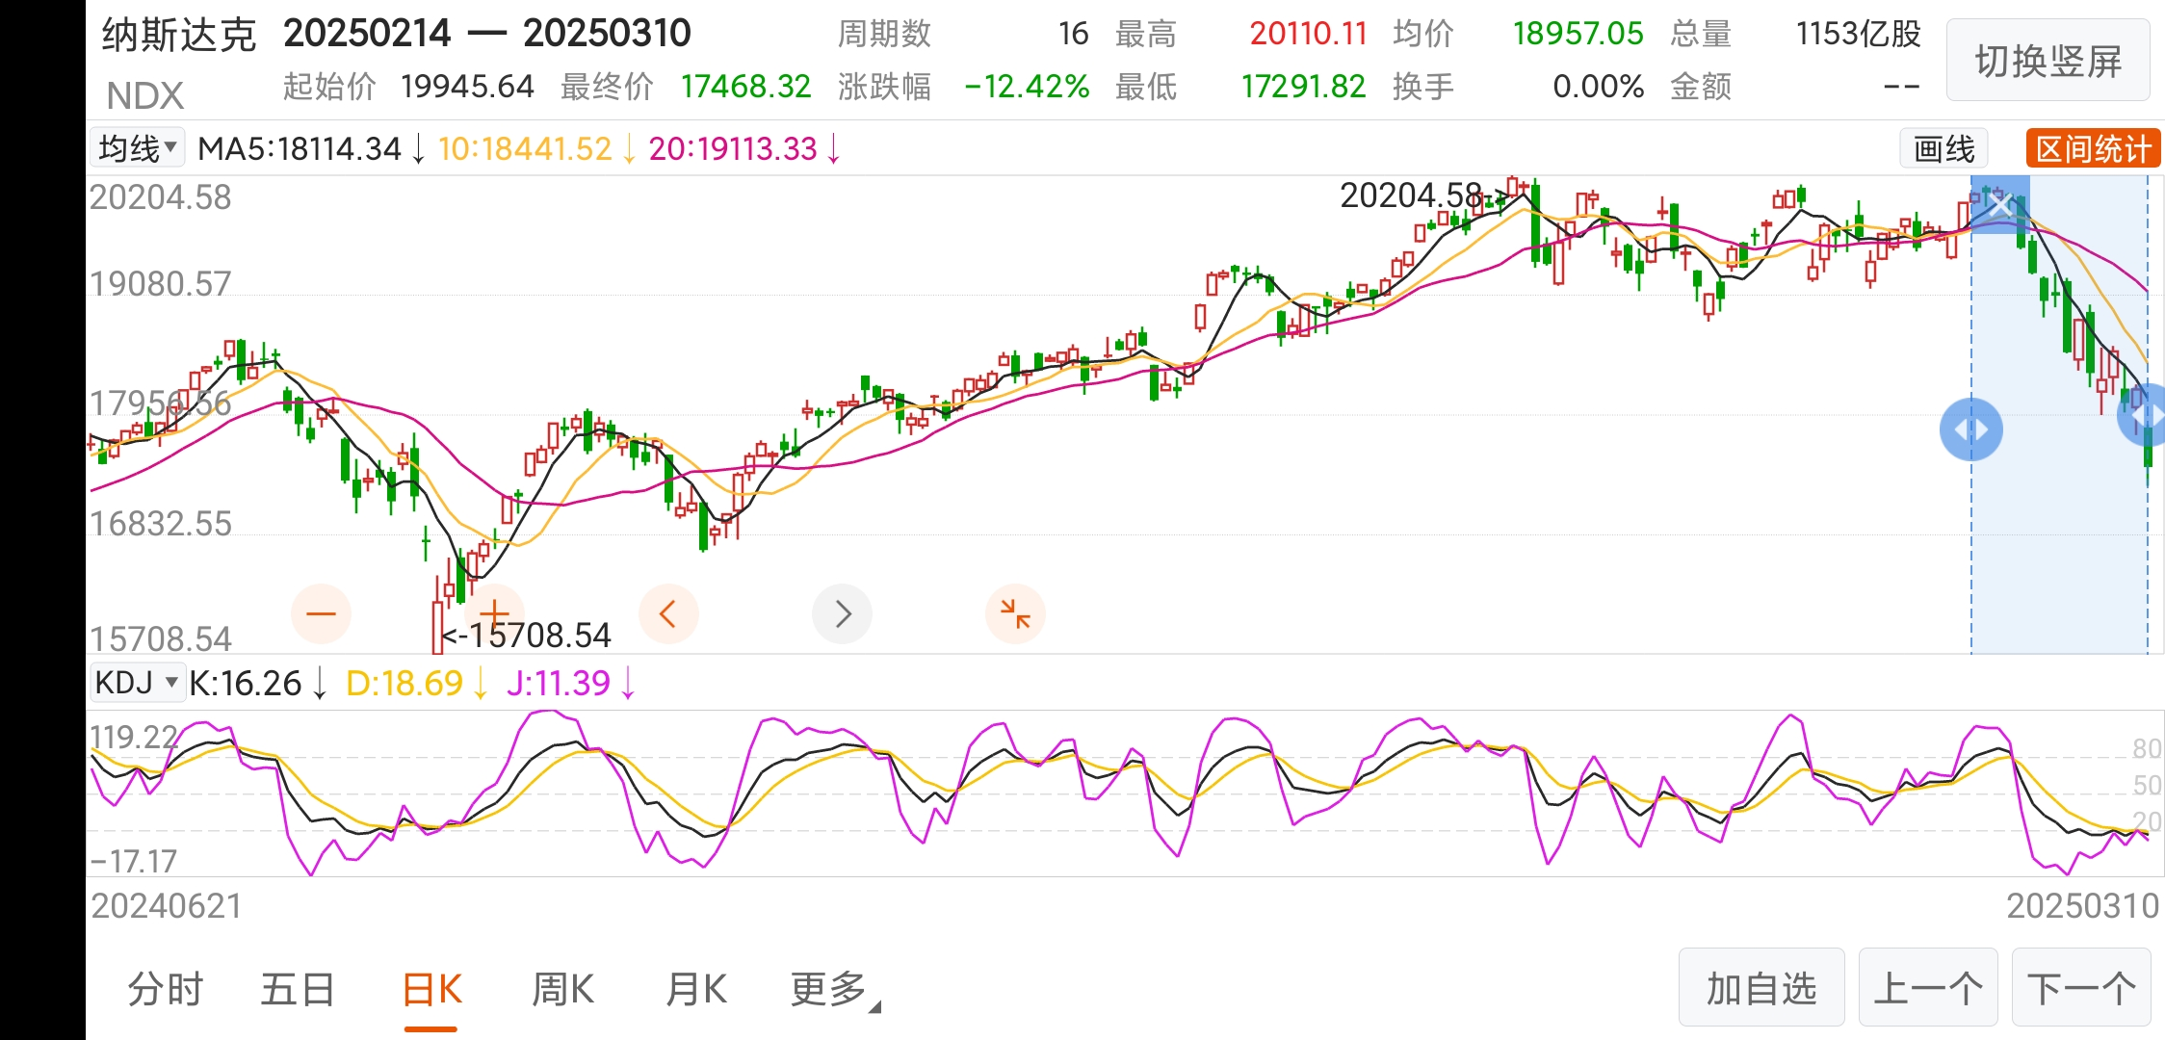The width and height of the screenshot is (2165, 1040).
Task: Switch to the 周K tab
Action: 563,989
